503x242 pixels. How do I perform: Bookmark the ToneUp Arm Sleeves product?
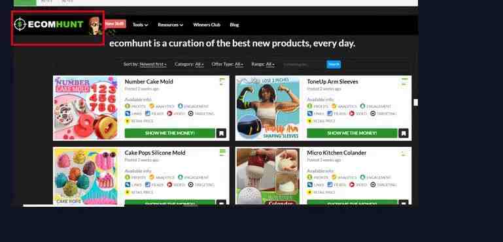click(x=404, y=133)
